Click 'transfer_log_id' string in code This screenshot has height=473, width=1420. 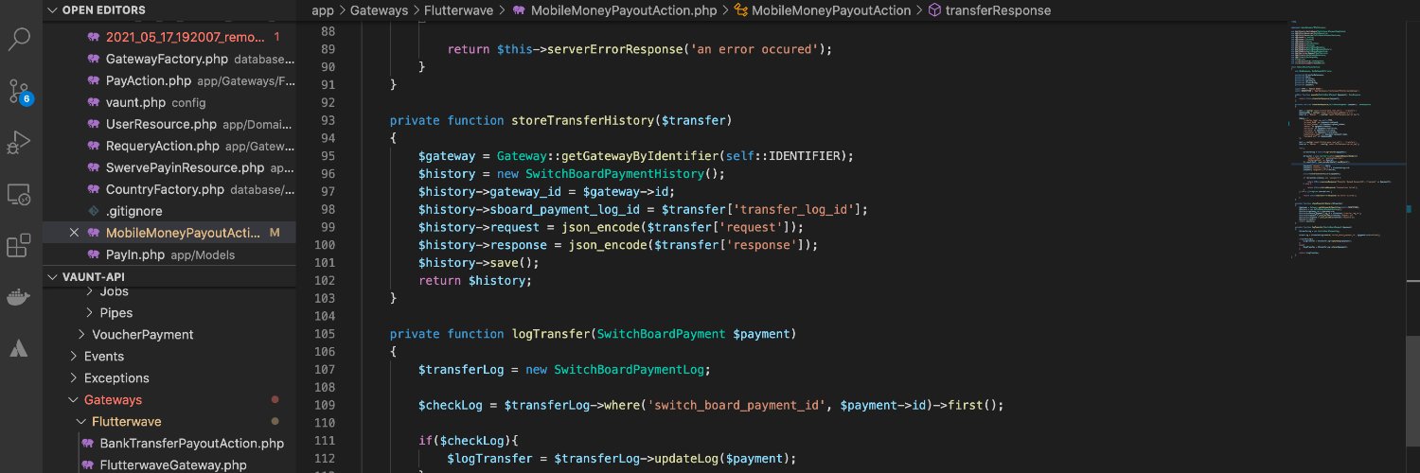(x=795, y=210)
